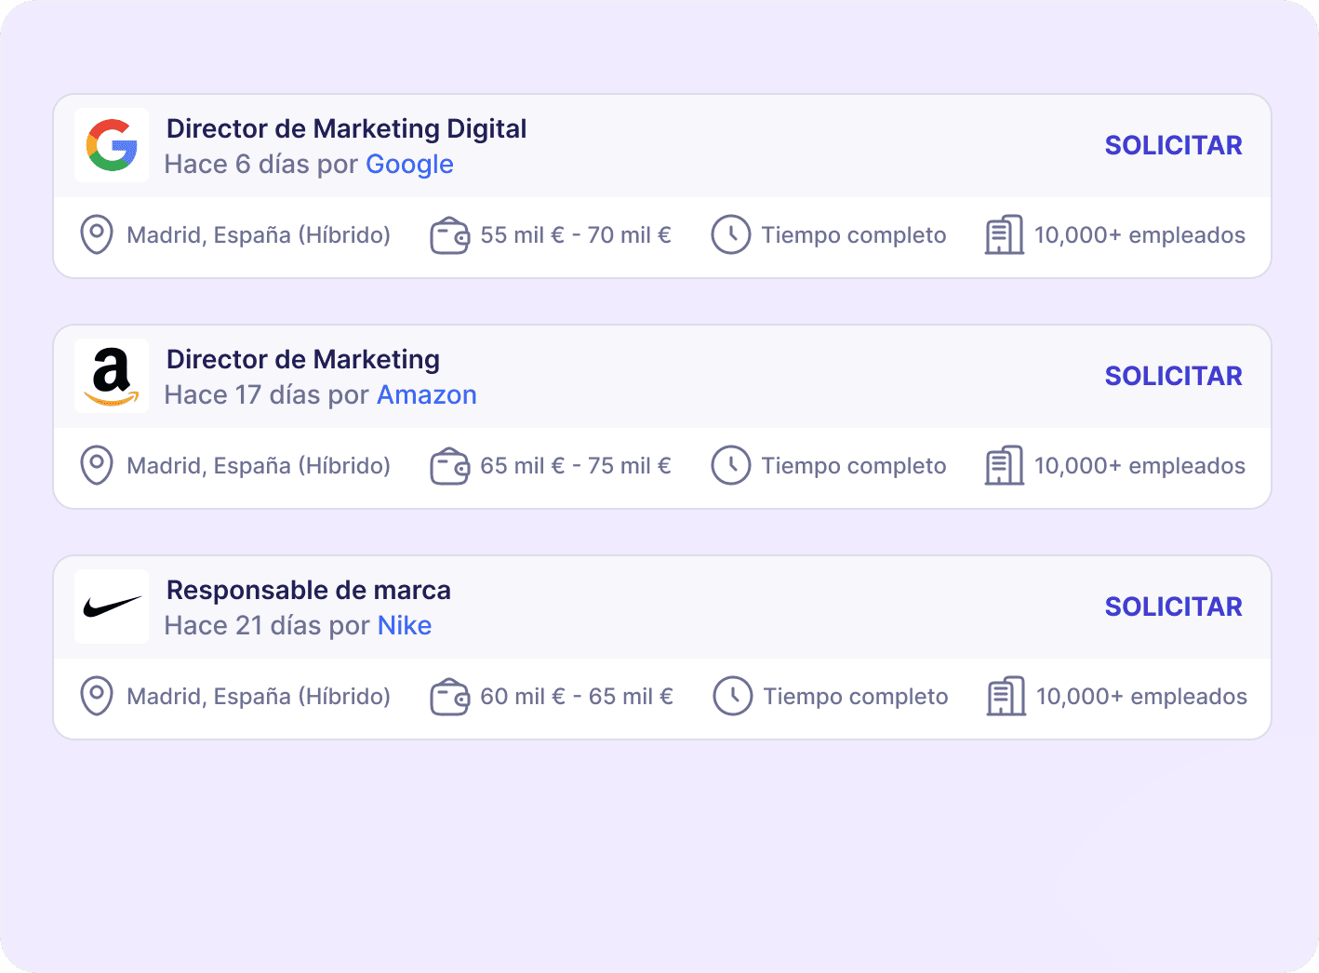1319x973 pixels.
Task: Click the clock icon on the Amazon listing
Action: [x=731, y=465]
